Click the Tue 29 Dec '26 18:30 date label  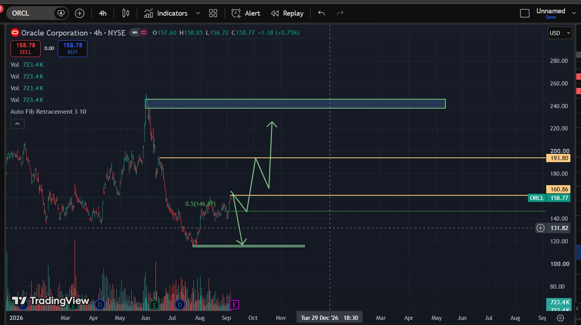tap(329, 318)
